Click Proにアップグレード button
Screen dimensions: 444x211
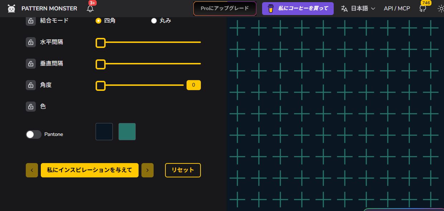(x=225, y=9)
